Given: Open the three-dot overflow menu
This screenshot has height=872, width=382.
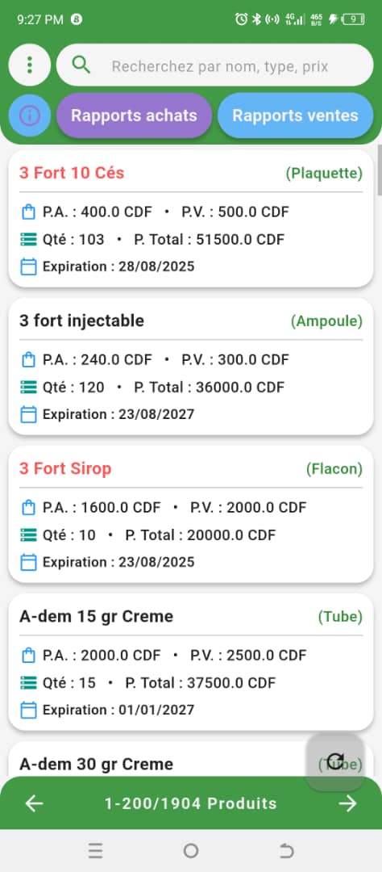Looking at the screenshot, I should (x=30, y=65).
